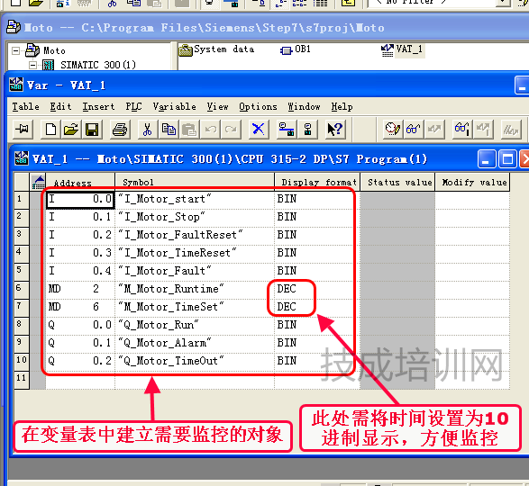Open the PLC menu
The image size is (529, 486).
click(x=133, y=107)
